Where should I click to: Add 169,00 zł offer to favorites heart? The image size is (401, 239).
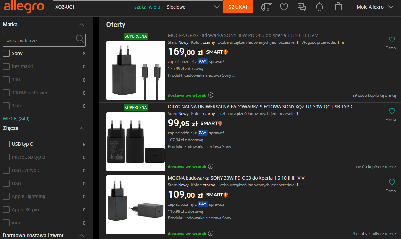[392, 40]
